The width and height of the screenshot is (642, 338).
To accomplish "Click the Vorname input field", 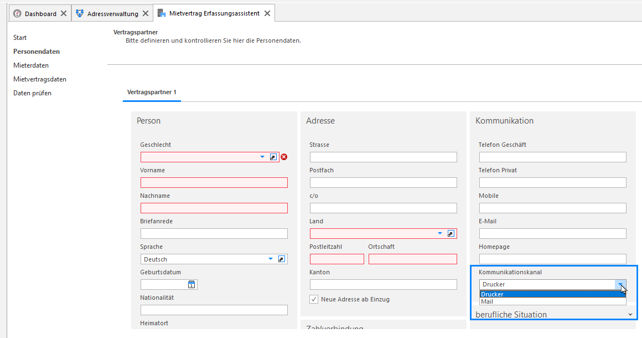I will 214,182.
